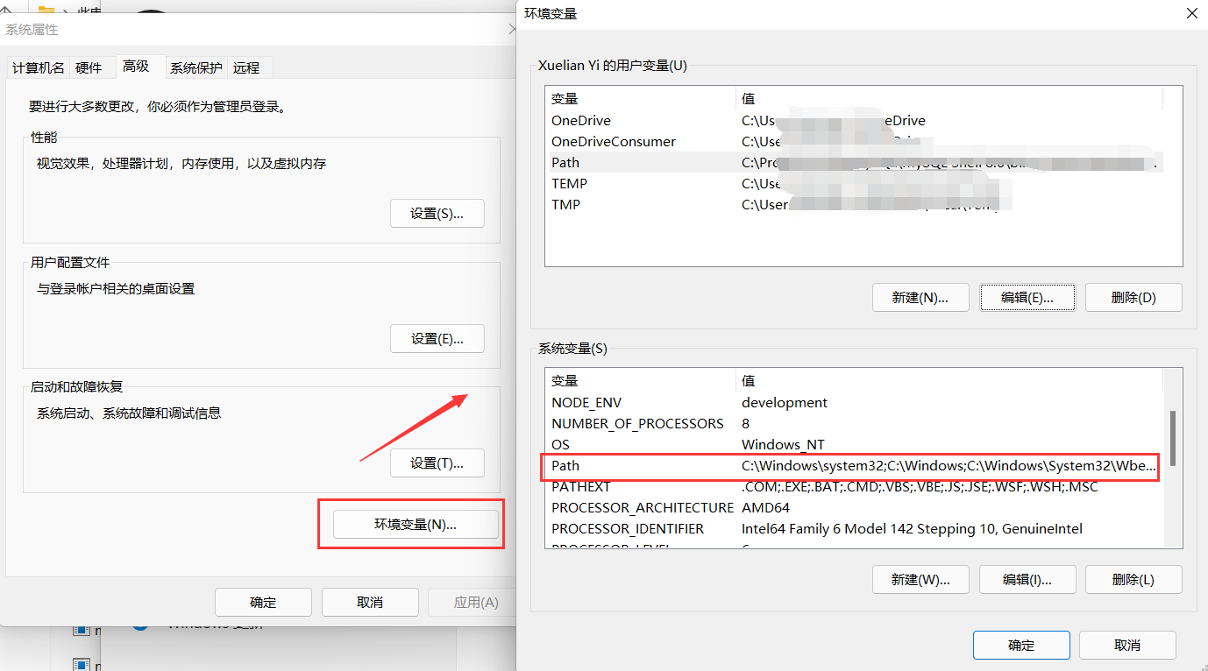Click 变量 column header in user variables
Image resolution: width=1208 pixels, height=671 pixels.
click(x=641, y=99)
